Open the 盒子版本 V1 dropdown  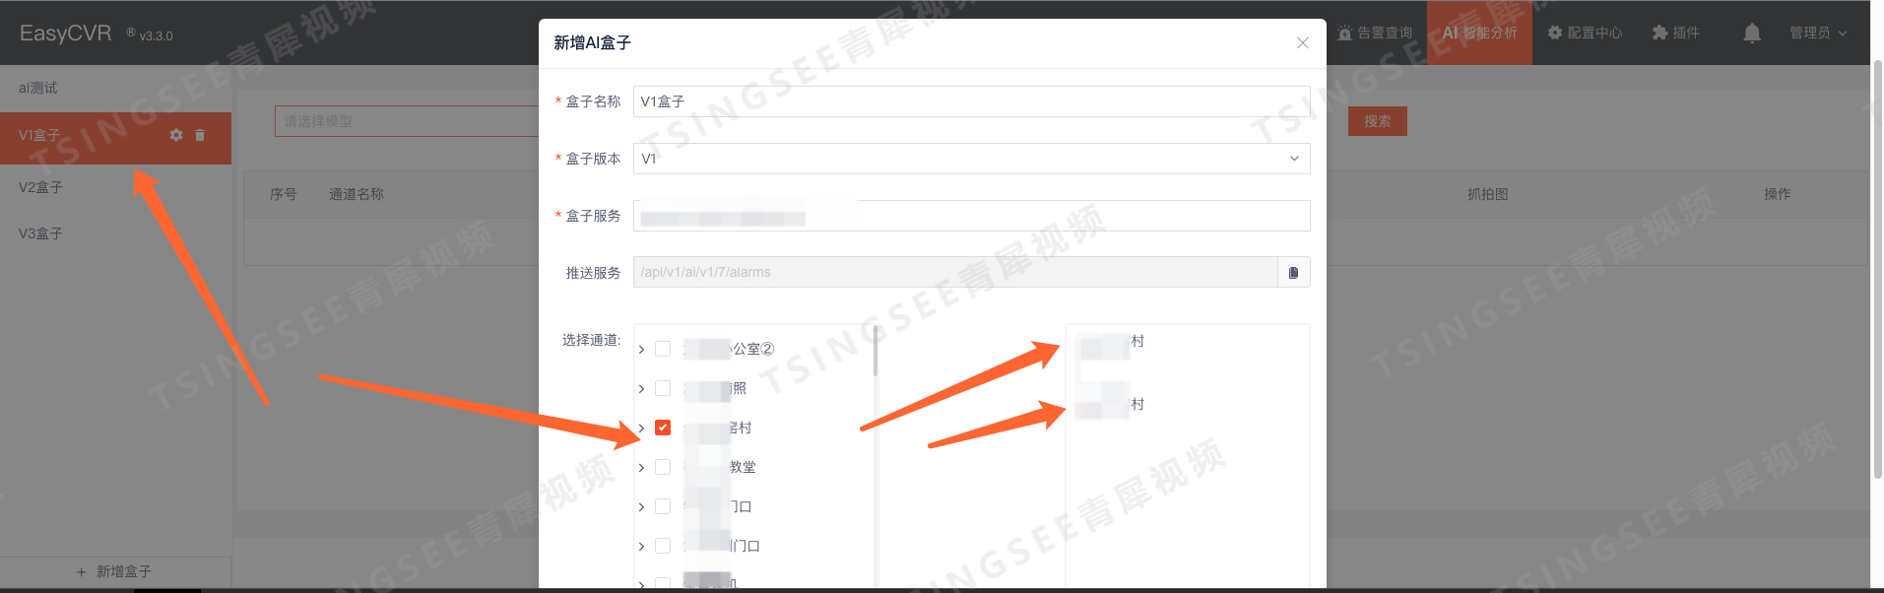click(x=971, y=159)
